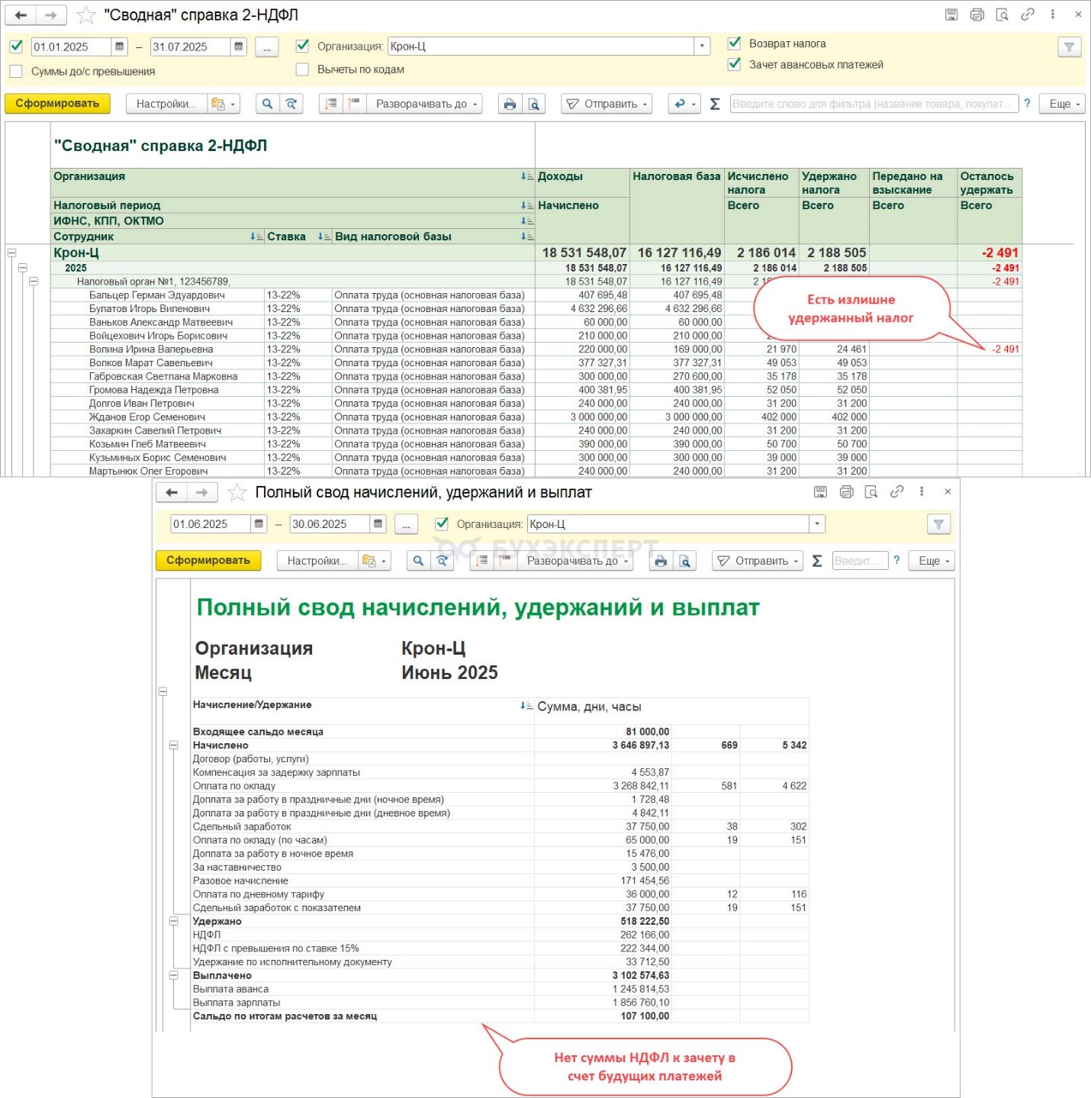
Task: Open the three-dot menu in the 2-НДФЛ title bar
Action: click(1053, 14)
